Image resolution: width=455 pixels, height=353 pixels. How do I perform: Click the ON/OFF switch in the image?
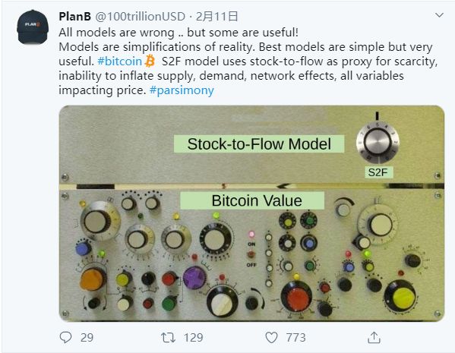pyautogui.click(x=251, y=254)
